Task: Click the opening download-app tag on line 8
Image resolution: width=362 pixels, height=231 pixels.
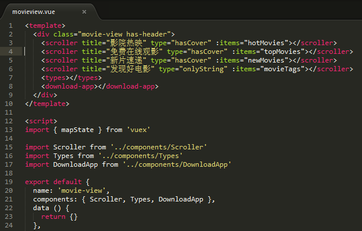Action: (70, 86)
